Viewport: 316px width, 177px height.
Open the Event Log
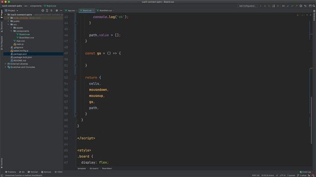(306, 172)
